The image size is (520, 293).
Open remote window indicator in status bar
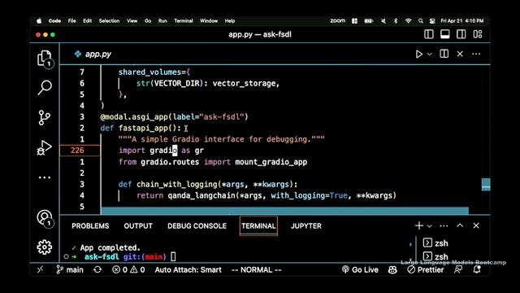(x=40, y=269)
